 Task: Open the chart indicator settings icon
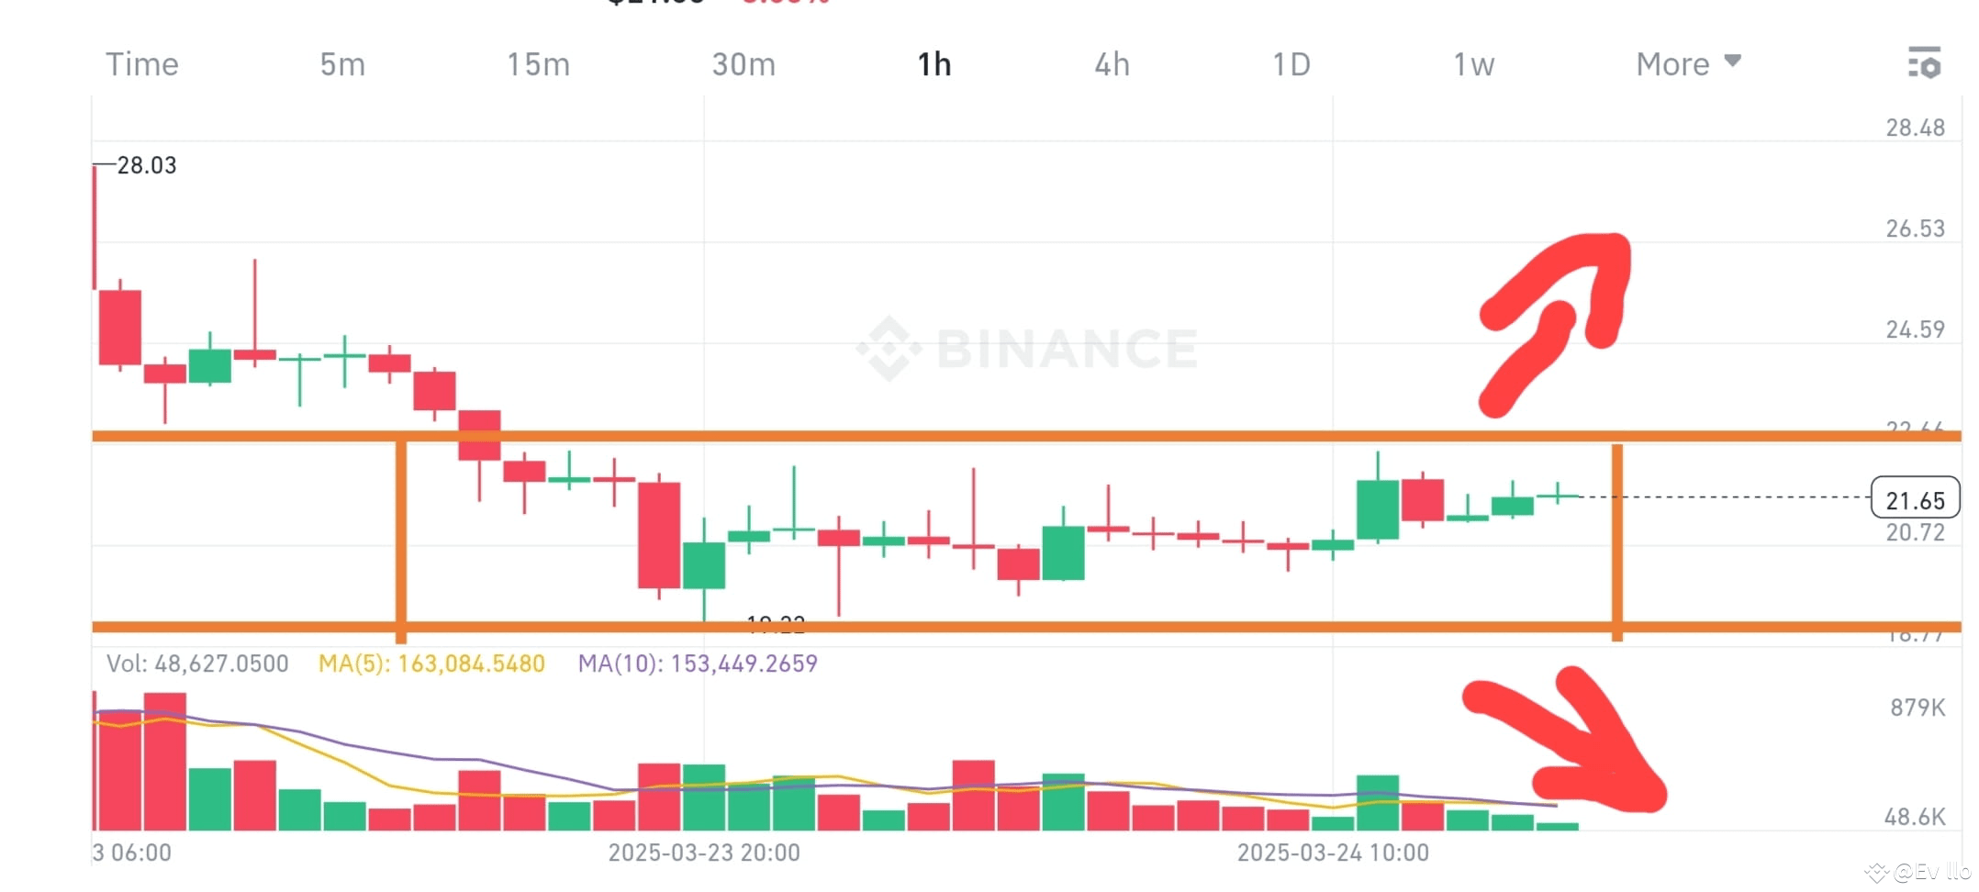[x=1925, y=63]
